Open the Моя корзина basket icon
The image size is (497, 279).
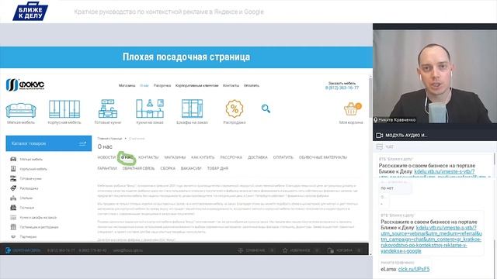[352, 109]
